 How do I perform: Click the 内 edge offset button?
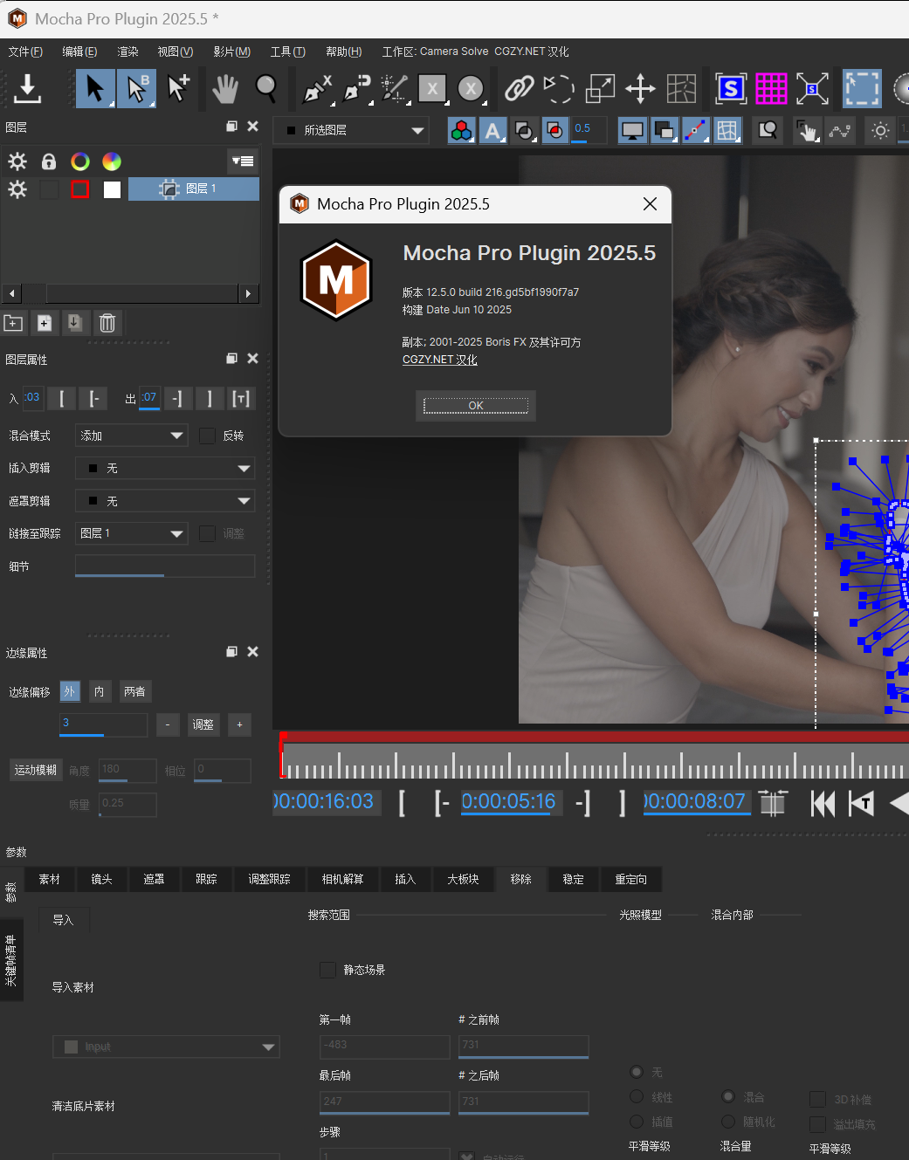pos(99,691)
